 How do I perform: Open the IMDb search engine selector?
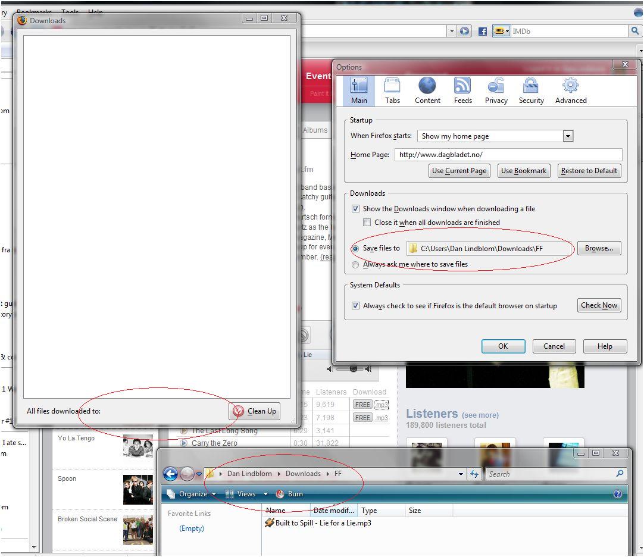502,31
